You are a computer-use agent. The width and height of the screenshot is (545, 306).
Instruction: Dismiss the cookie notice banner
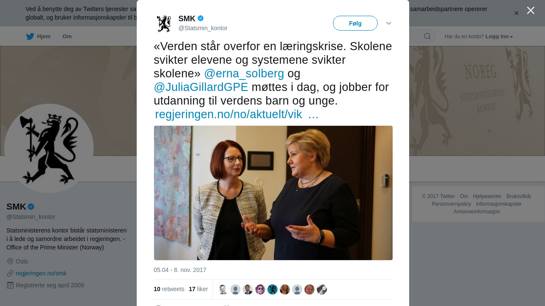click(516, 13)
